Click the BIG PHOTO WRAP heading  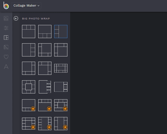click(36, 19)
